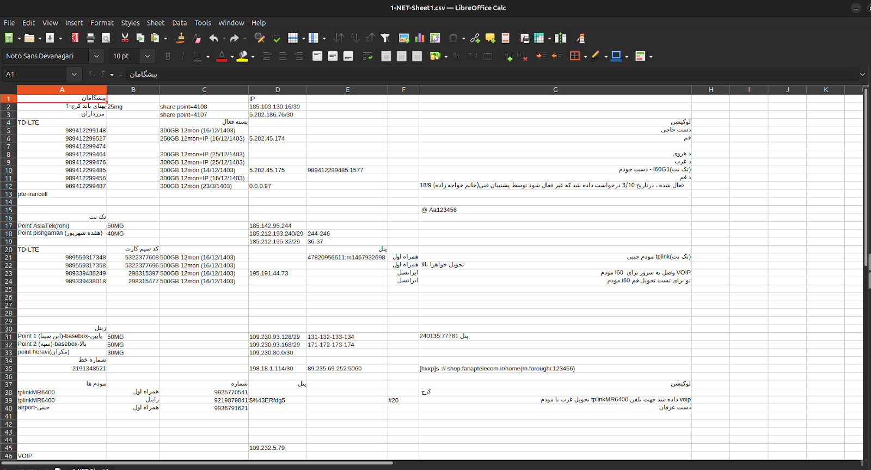
Task: Open the Find & Replace tool
Action: tap(260, 38)
